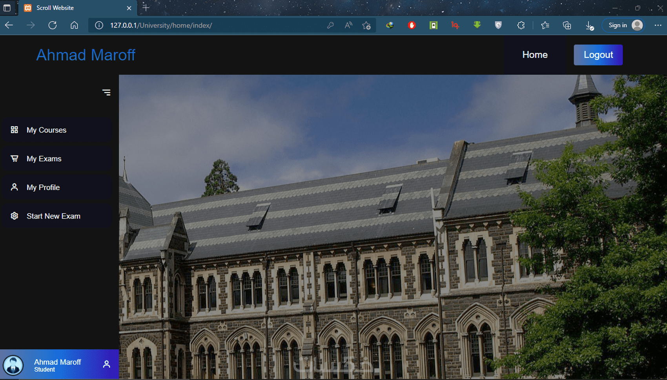The height and width of the screenshot is (380, 667).
Task: Go back with the browser back arrow
Action: click(9, 25)
